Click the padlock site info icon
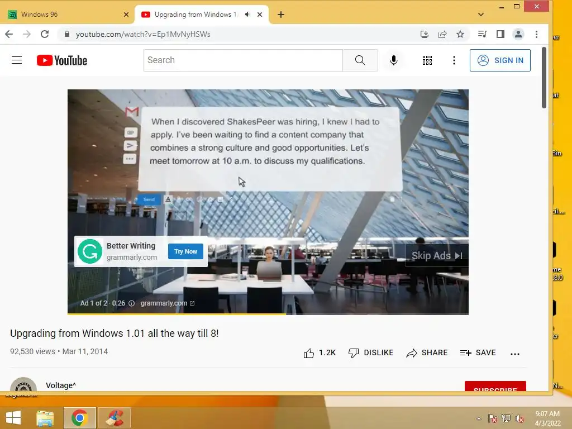 pyautogui.click(x=67, y=34)
